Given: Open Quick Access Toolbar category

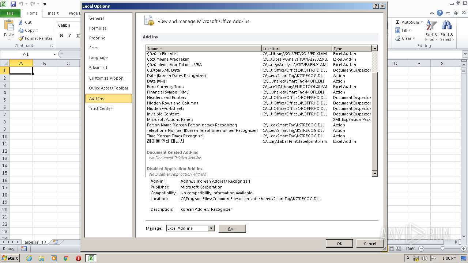Looking at the screenshot, I should (x=108, y=88).
